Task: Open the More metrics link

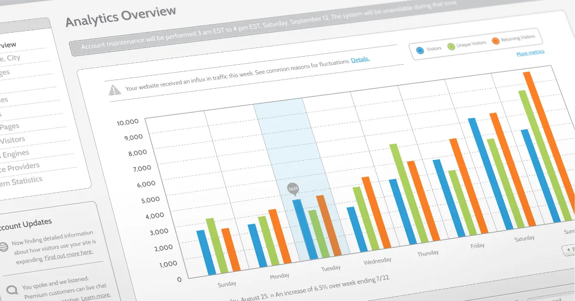Action: click(x=530, y=53)
